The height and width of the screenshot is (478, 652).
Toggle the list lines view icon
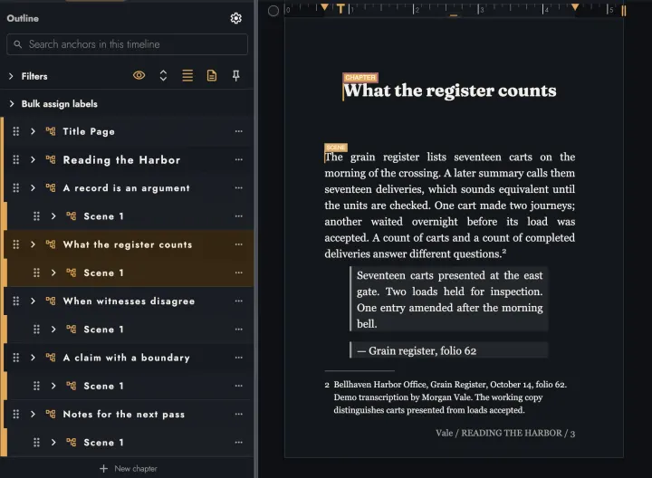point(187,76)
